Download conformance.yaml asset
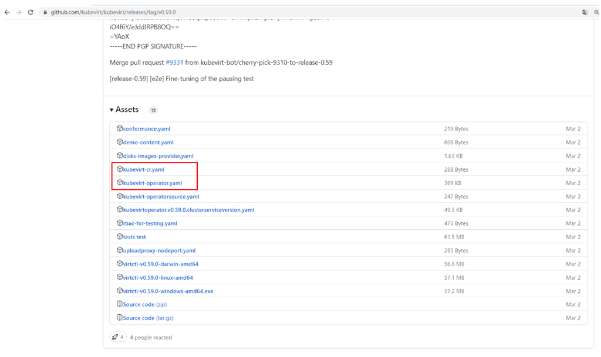The height and width of the screenshot is (357, 601). point(147,129)
